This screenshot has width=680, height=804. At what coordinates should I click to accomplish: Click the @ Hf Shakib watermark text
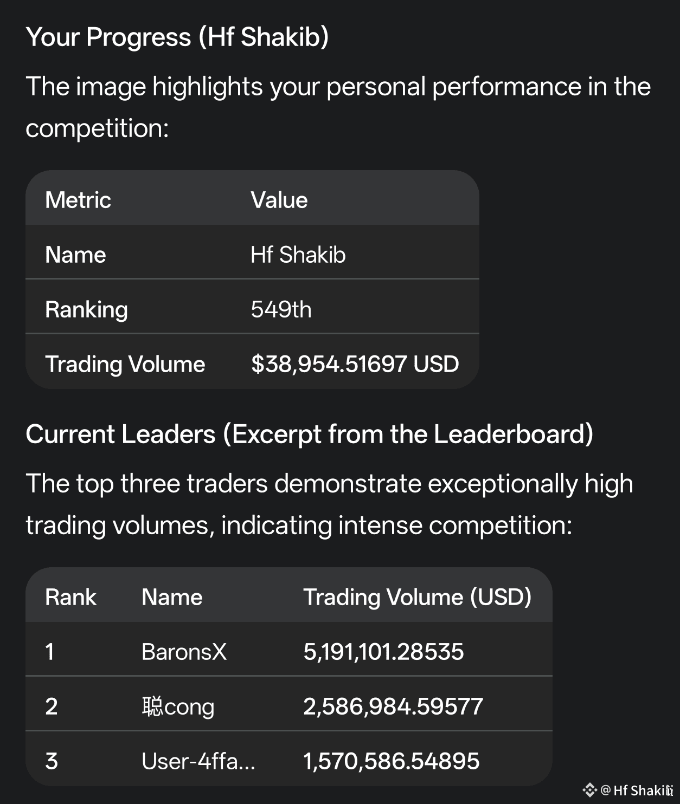pyautogui.click(x=637, y=790)
